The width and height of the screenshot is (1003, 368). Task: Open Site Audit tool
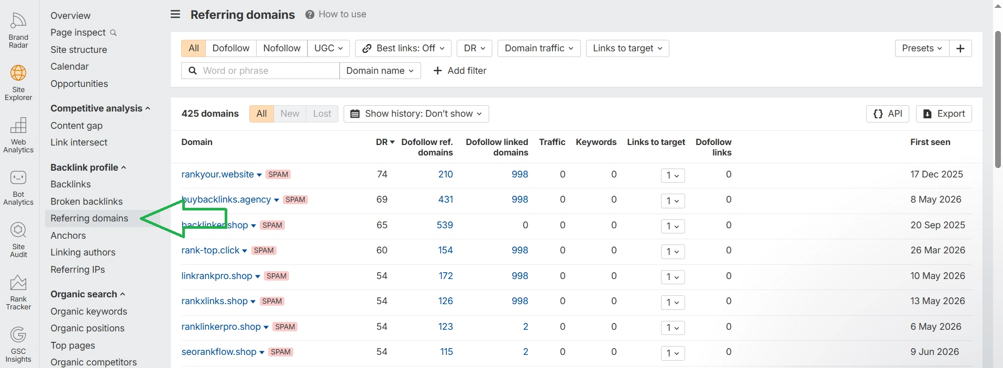(x=18, y=240)
